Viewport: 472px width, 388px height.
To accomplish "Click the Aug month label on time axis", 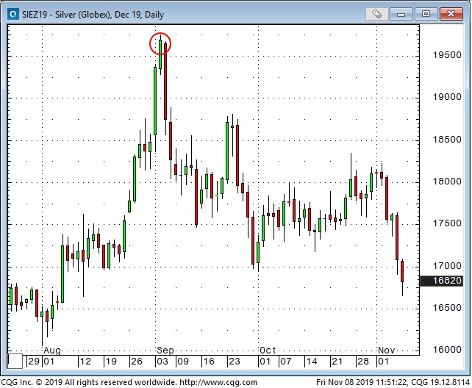I will tap(52, 351).
